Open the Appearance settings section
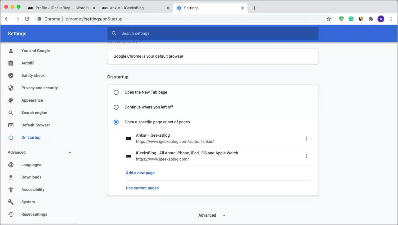The height and width of the screenshot is (225, 398). pos(32,100)
